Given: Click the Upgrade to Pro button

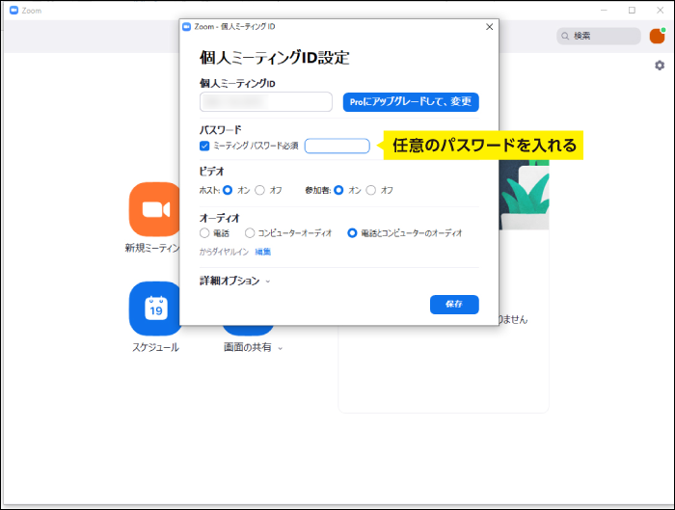Looking at the screenshot, I should coord(411,102).
